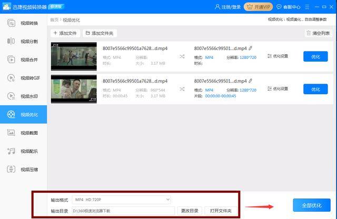Open the hamburger menu in title bar
The height and width of the screenshot is (219, 337).
(x=307, y=7)
